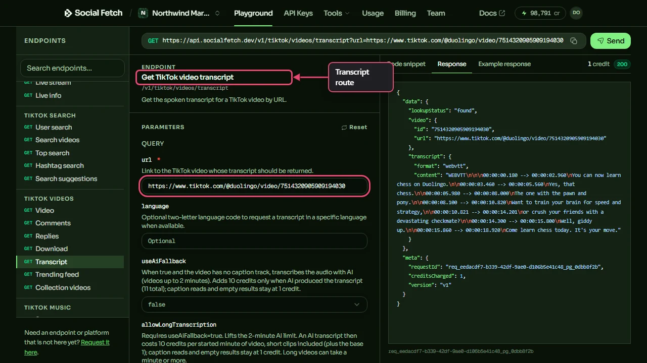Open Docs external link
Viewport: 647px width, 363px height.
tap(492, 13)
